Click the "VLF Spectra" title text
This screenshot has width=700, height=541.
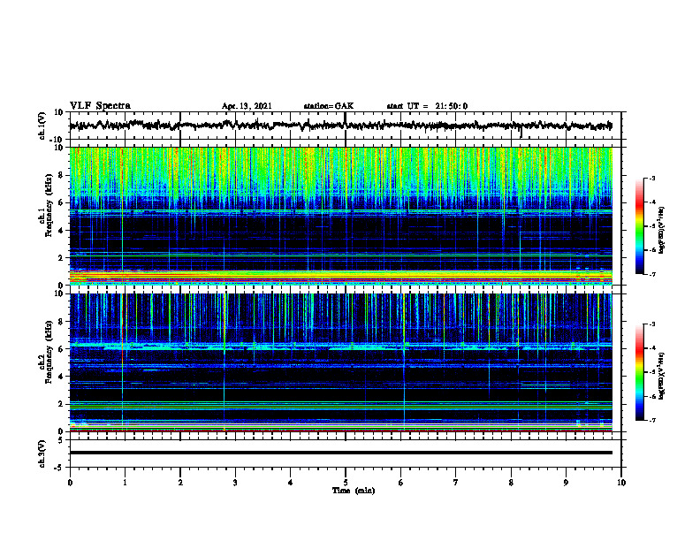[x=100, y=106]
